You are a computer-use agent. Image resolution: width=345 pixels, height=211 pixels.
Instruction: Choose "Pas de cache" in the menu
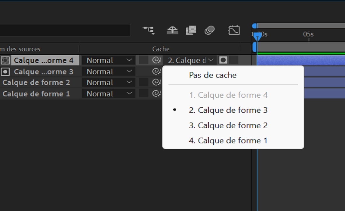pyautogui.click(x=213, y=75)
